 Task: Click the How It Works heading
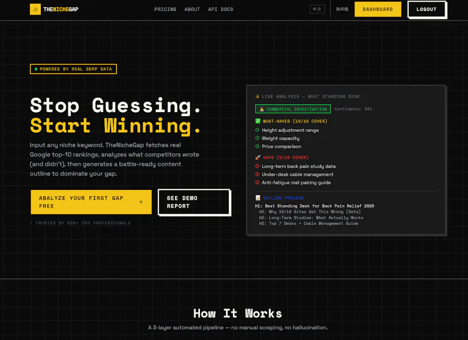(x=238, y=314)
